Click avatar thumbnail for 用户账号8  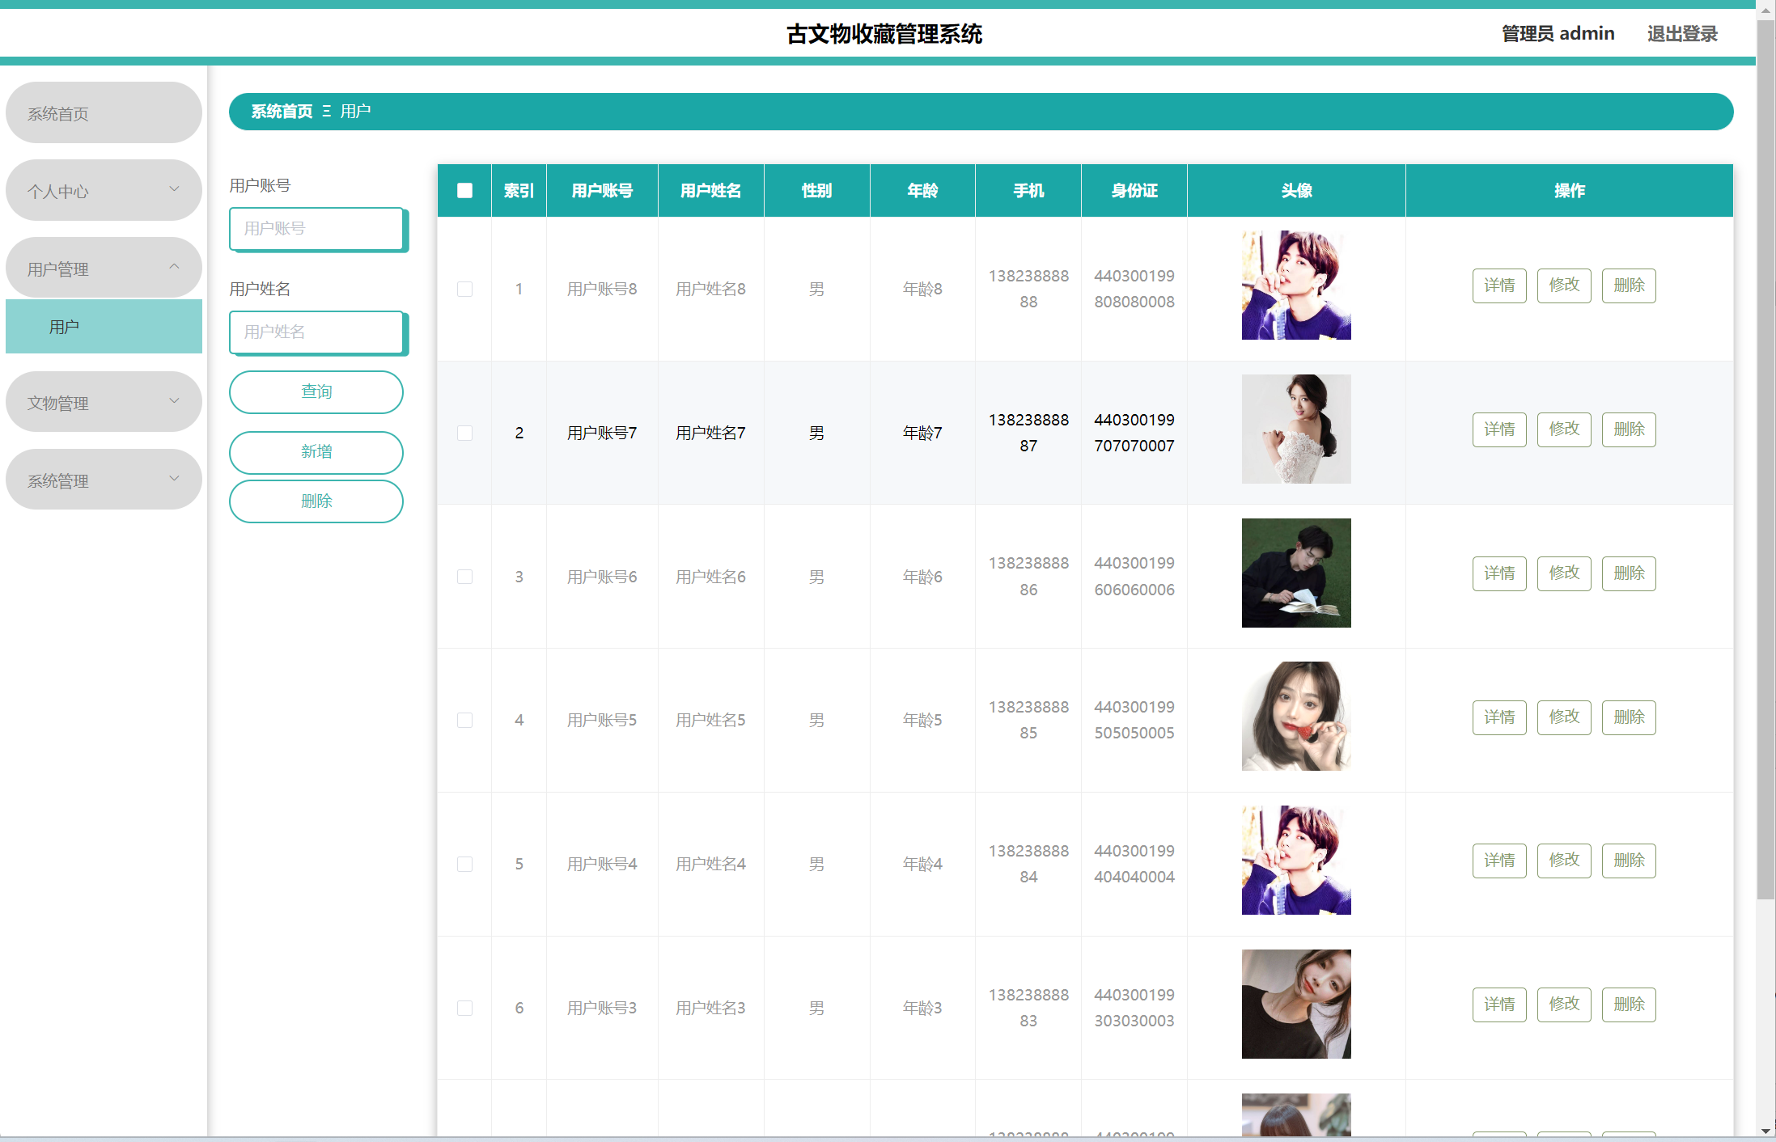click(1295, 285)
